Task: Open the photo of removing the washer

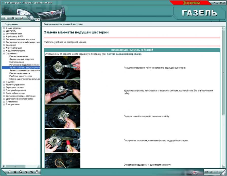Action: tap(63, 116)
